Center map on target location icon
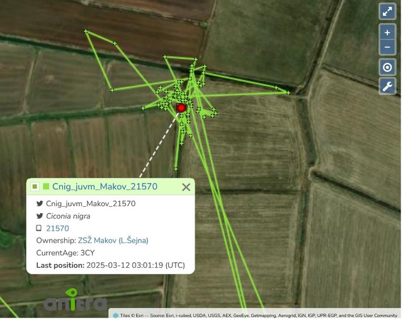This screenshot has width=403, height=320. (387, 67)
